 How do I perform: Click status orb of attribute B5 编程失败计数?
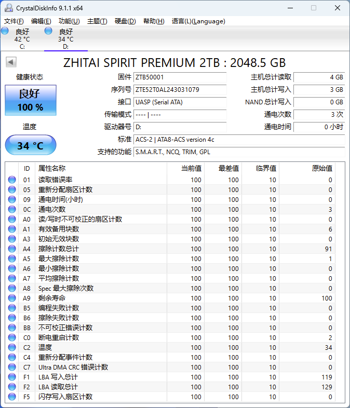click(x=12, y=308)
